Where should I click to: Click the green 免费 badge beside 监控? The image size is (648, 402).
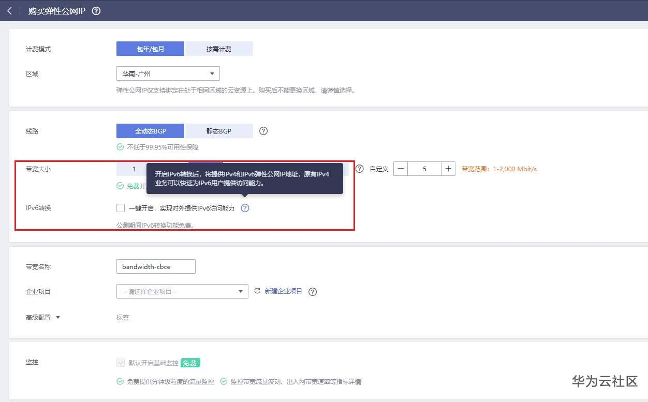pyautogui.click(x=190, y=363)
